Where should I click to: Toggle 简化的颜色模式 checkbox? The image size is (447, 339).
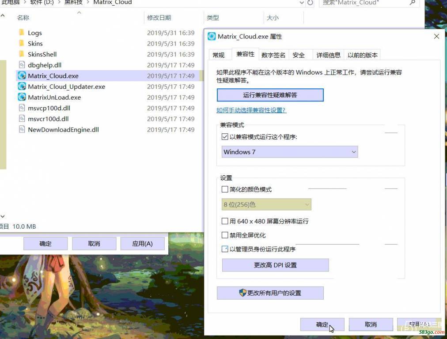225,189
